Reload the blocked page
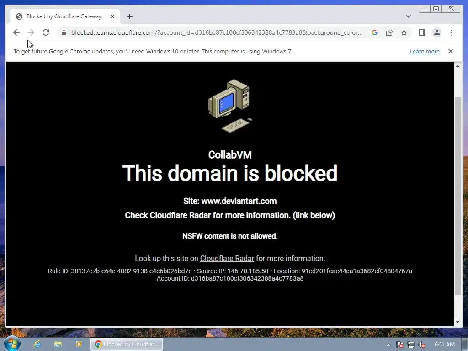The height and width of the screenshot is (351, 468). pyautogui.click(x=46, y=32)
